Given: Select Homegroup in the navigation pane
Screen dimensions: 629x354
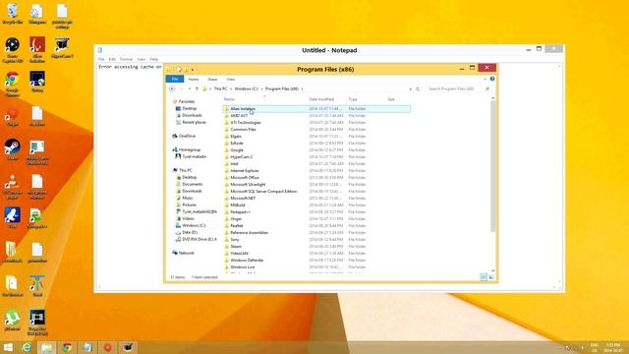Looking at the screenshot, I should (x=190, y=149).
